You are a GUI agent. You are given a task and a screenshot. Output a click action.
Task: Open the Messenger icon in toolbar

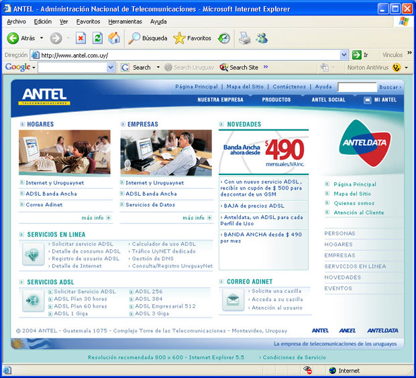261,38
